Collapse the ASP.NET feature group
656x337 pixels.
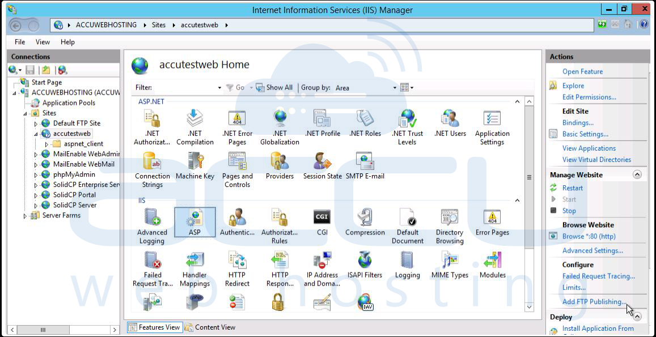pos(517,101)
